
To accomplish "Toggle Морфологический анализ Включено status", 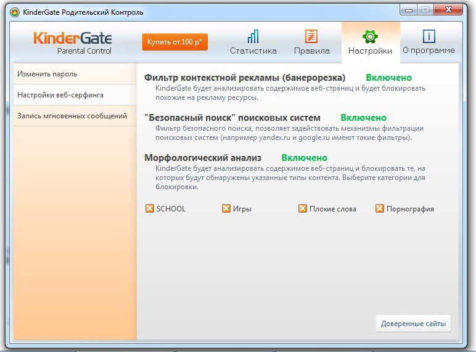I will coord(305,158).
